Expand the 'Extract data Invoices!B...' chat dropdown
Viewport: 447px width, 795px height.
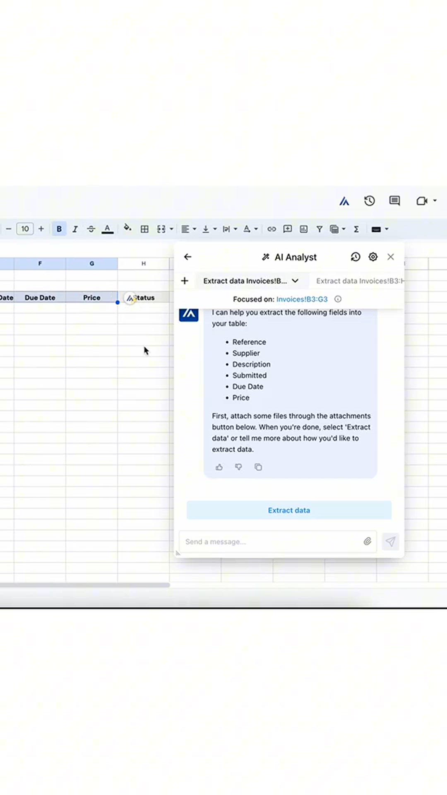pyautogui.click(x=295, y=281)
